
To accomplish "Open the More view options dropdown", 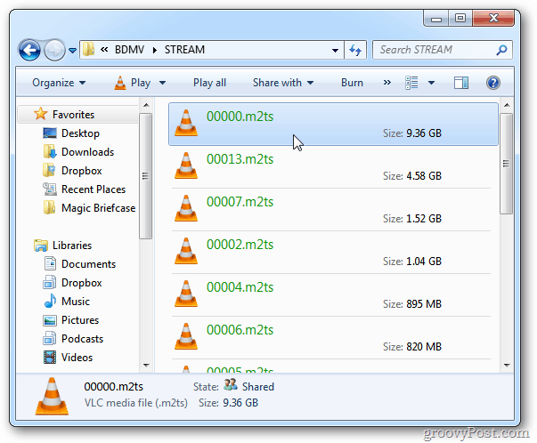I will coord(432,83).
